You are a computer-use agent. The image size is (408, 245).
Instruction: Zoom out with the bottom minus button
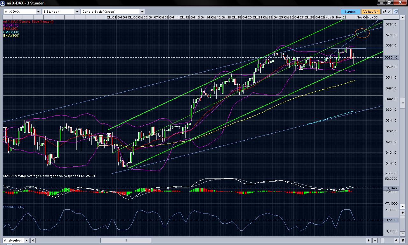point(375,240)
